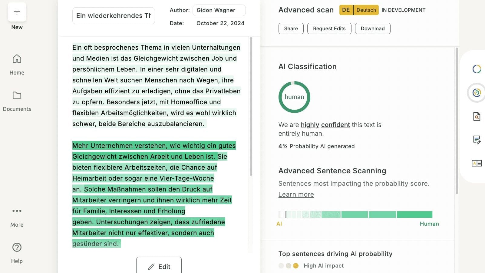Click the DE Deutsch language badge
This screenshot has width=485, height=273.
click(x=359, y=10)
